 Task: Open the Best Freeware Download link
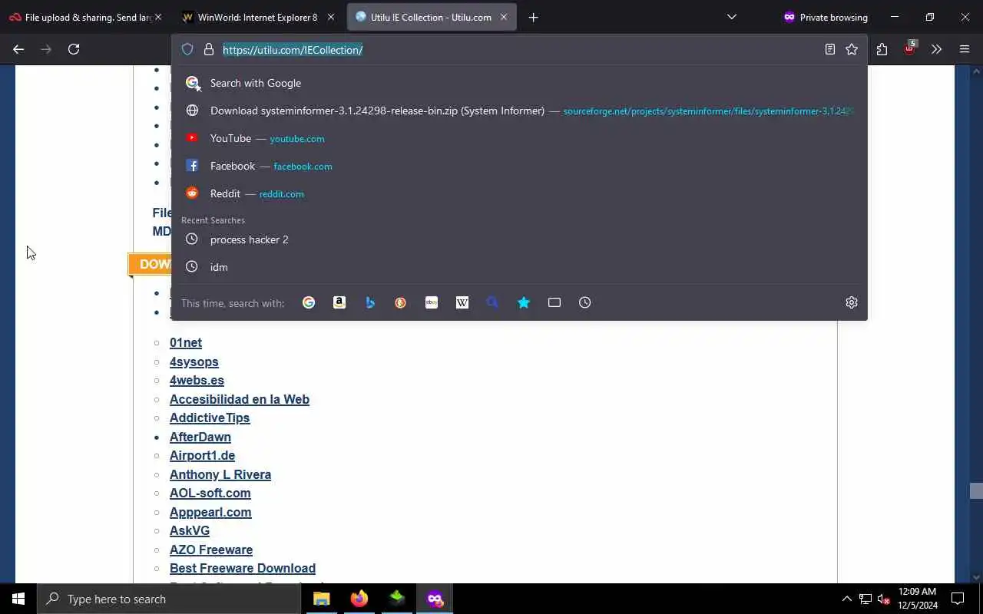pyautogui.click(x=243, y=568)
